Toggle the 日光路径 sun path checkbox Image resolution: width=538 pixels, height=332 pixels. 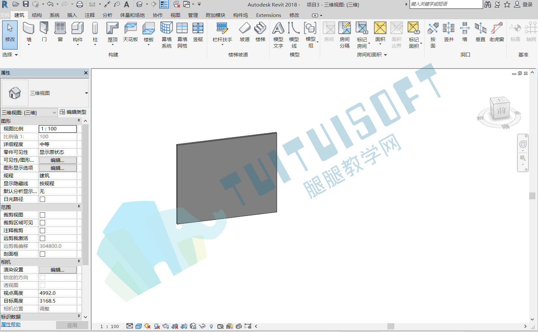pos(42,199)
